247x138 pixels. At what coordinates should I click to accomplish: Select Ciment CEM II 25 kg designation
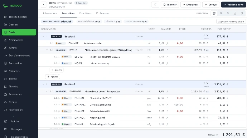coord(100,104)
